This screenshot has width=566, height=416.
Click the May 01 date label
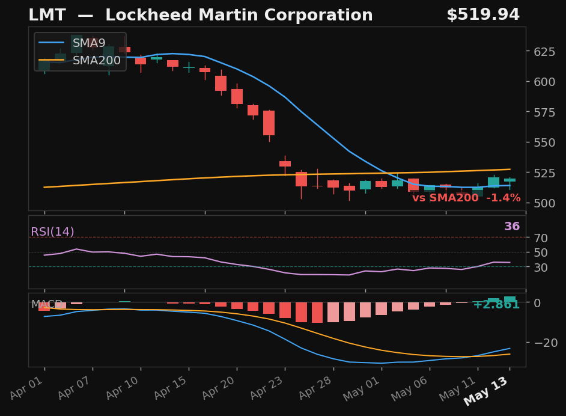coord(362,388)
